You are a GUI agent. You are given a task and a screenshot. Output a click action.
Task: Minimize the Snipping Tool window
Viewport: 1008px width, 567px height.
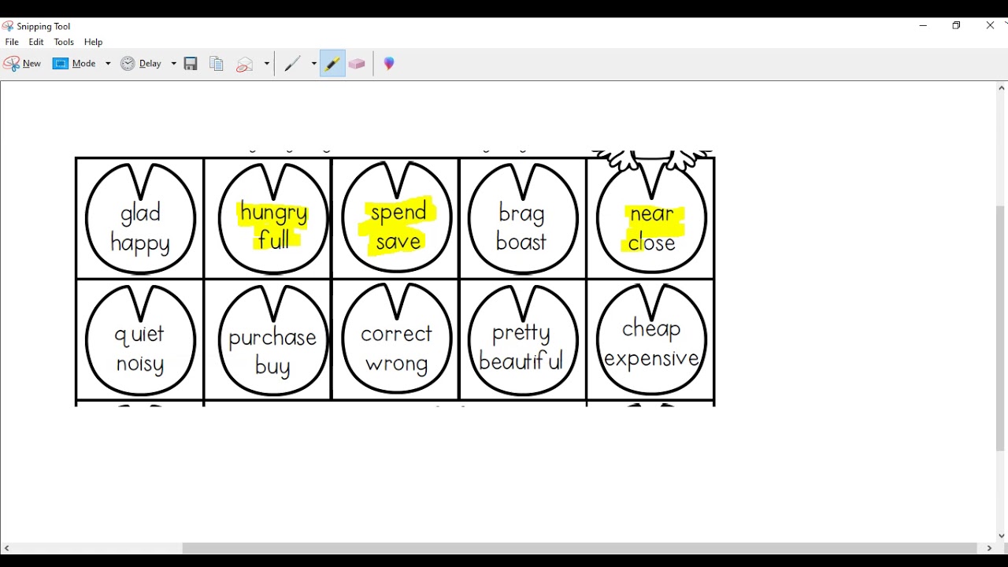923,25
